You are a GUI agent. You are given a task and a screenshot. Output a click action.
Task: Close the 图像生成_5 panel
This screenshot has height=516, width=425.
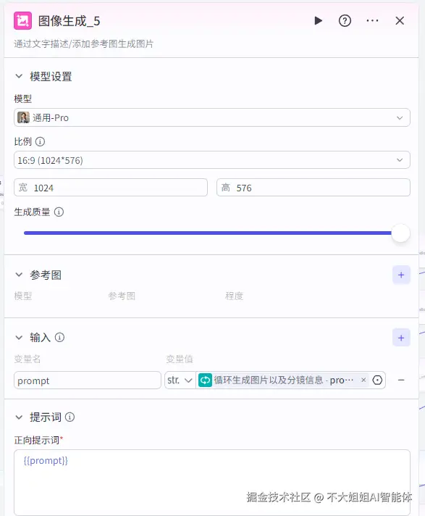pos(400,21)
